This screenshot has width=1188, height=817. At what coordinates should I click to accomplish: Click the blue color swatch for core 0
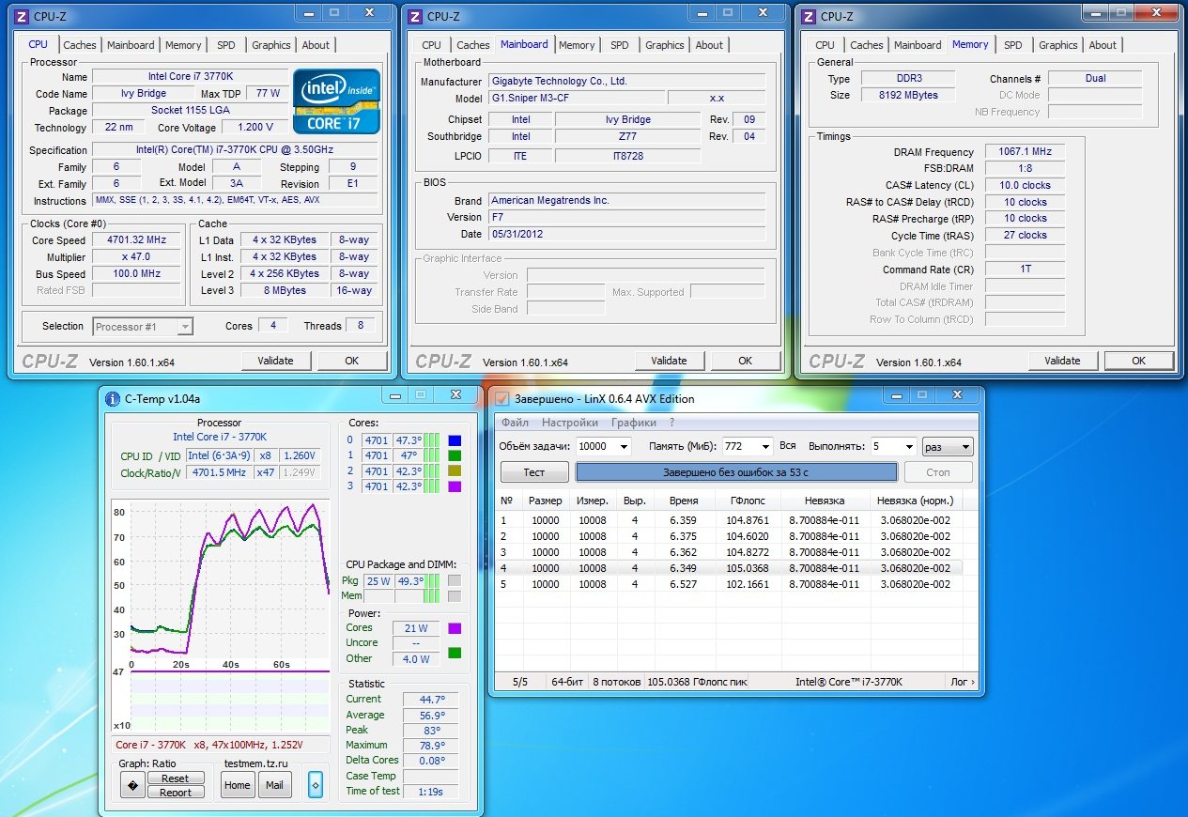click(x=455, y=440)
